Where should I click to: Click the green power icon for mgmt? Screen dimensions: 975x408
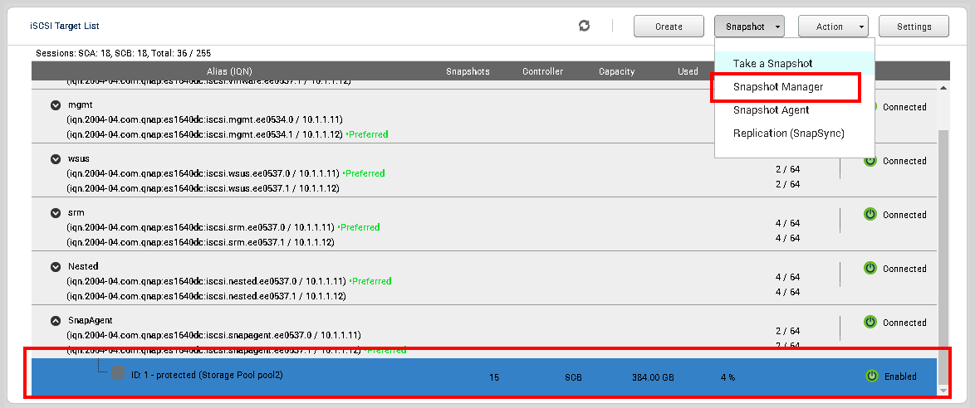(870, 107)
